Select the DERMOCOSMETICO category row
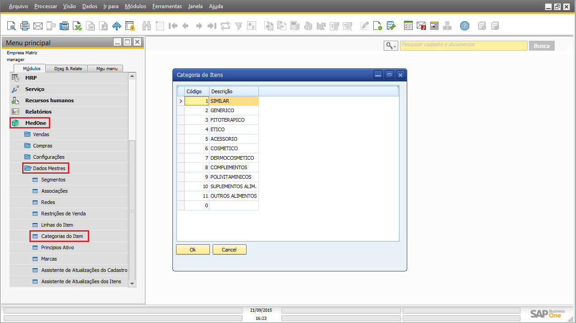This screenshot has height=323, width=576. 218,158
